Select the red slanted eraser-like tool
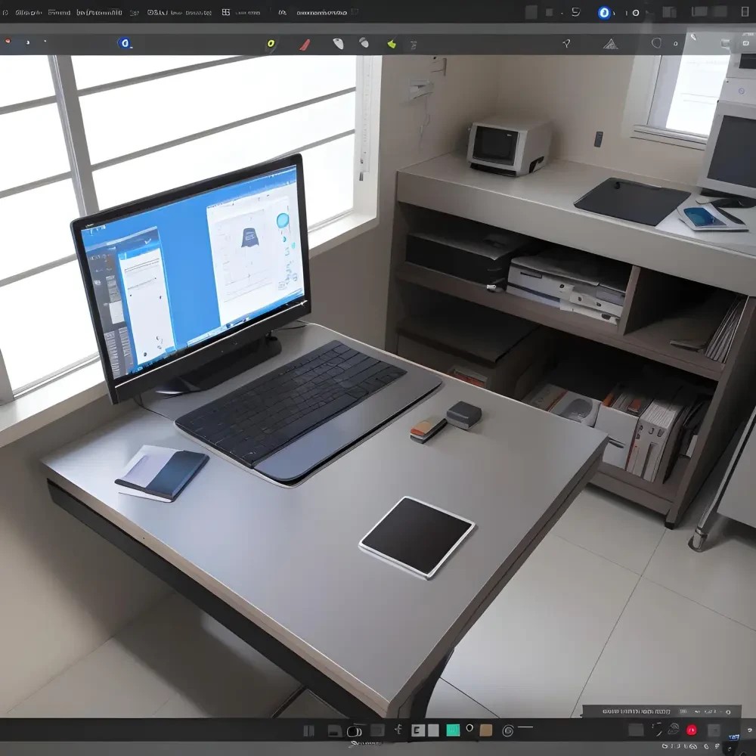Viewport: 756px width, 756px height. (305, 45)
